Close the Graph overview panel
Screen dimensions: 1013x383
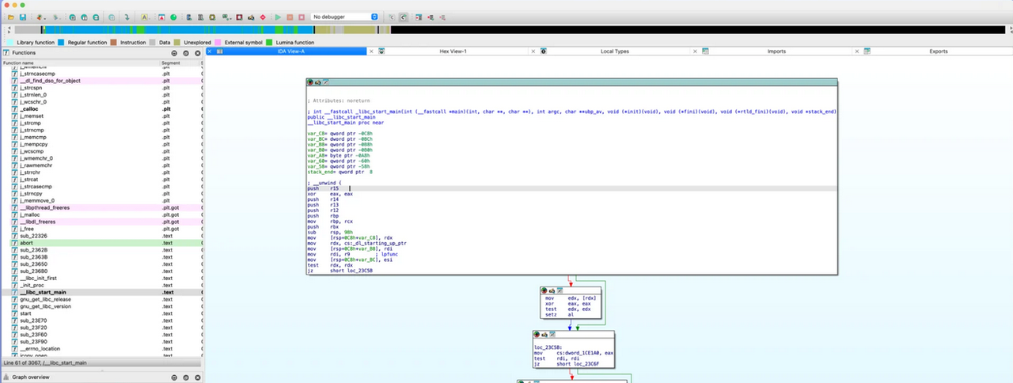(198, 377)
